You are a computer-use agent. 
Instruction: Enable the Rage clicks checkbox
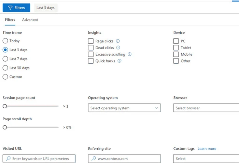pyautogui.click(x=91, y=41)
